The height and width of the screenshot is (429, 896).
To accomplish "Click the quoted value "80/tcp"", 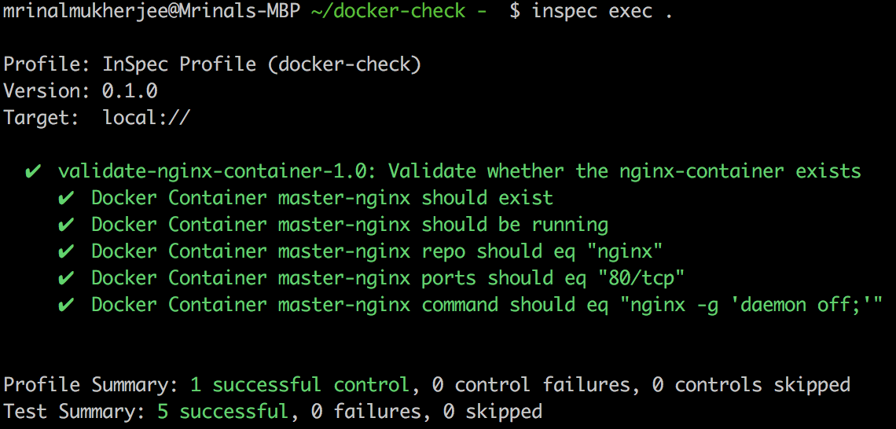I will [641, 278].
